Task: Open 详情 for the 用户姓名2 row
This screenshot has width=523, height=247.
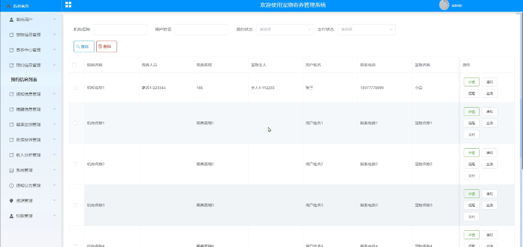Action: click(471, 153)
